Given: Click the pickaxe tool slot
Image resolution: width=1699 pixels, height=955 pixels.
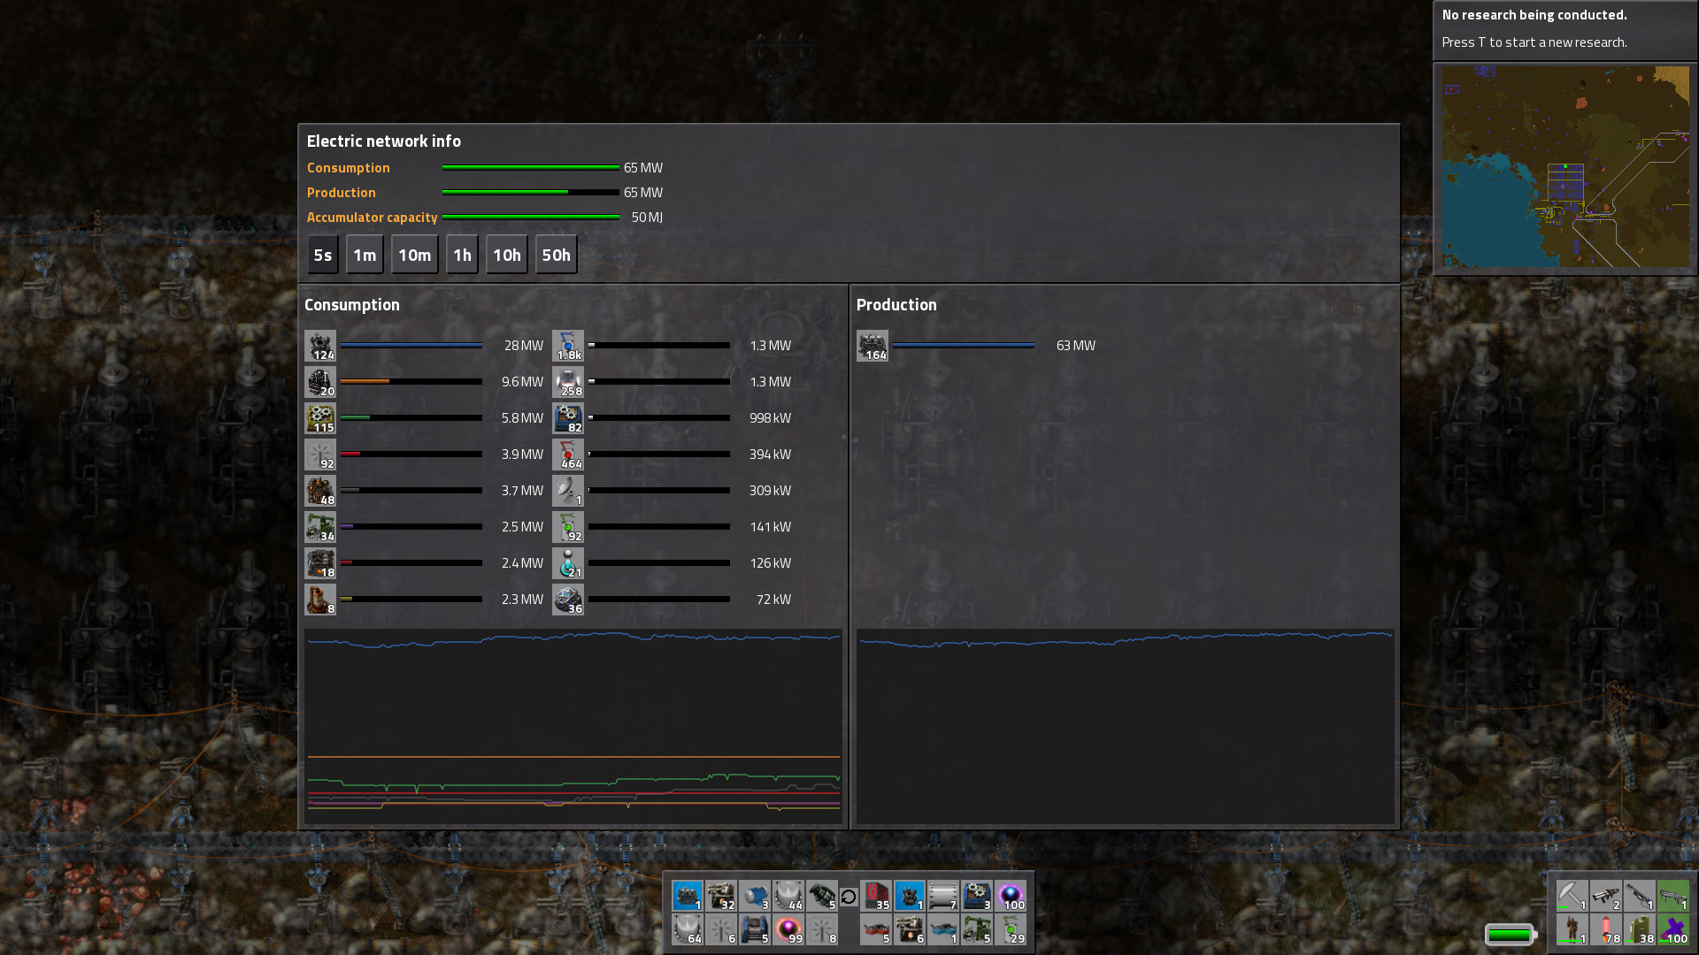Looking at the screenshot, I should click(x=1572, y=896).
